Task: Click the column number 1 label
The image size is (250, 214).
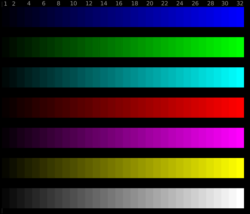Action: coord(6,4)
